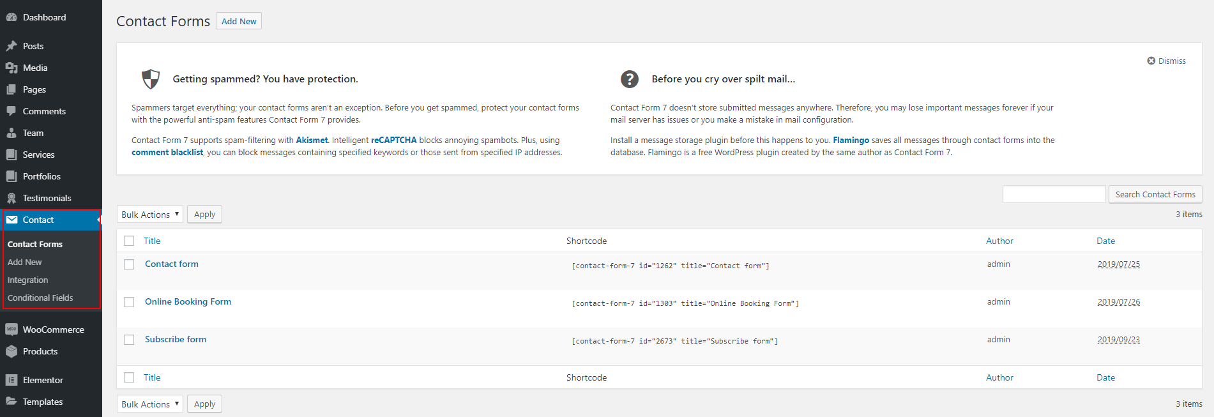Open the bottom Bulk Actions dropdown
The height and width of the screenshot is (417, 1214).
pyautogui.click(x=150, y=404)
